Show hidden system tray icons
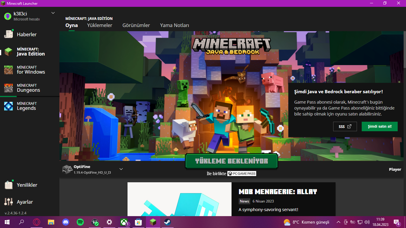Viewport: 406px width, 228px height. point(338,222)
